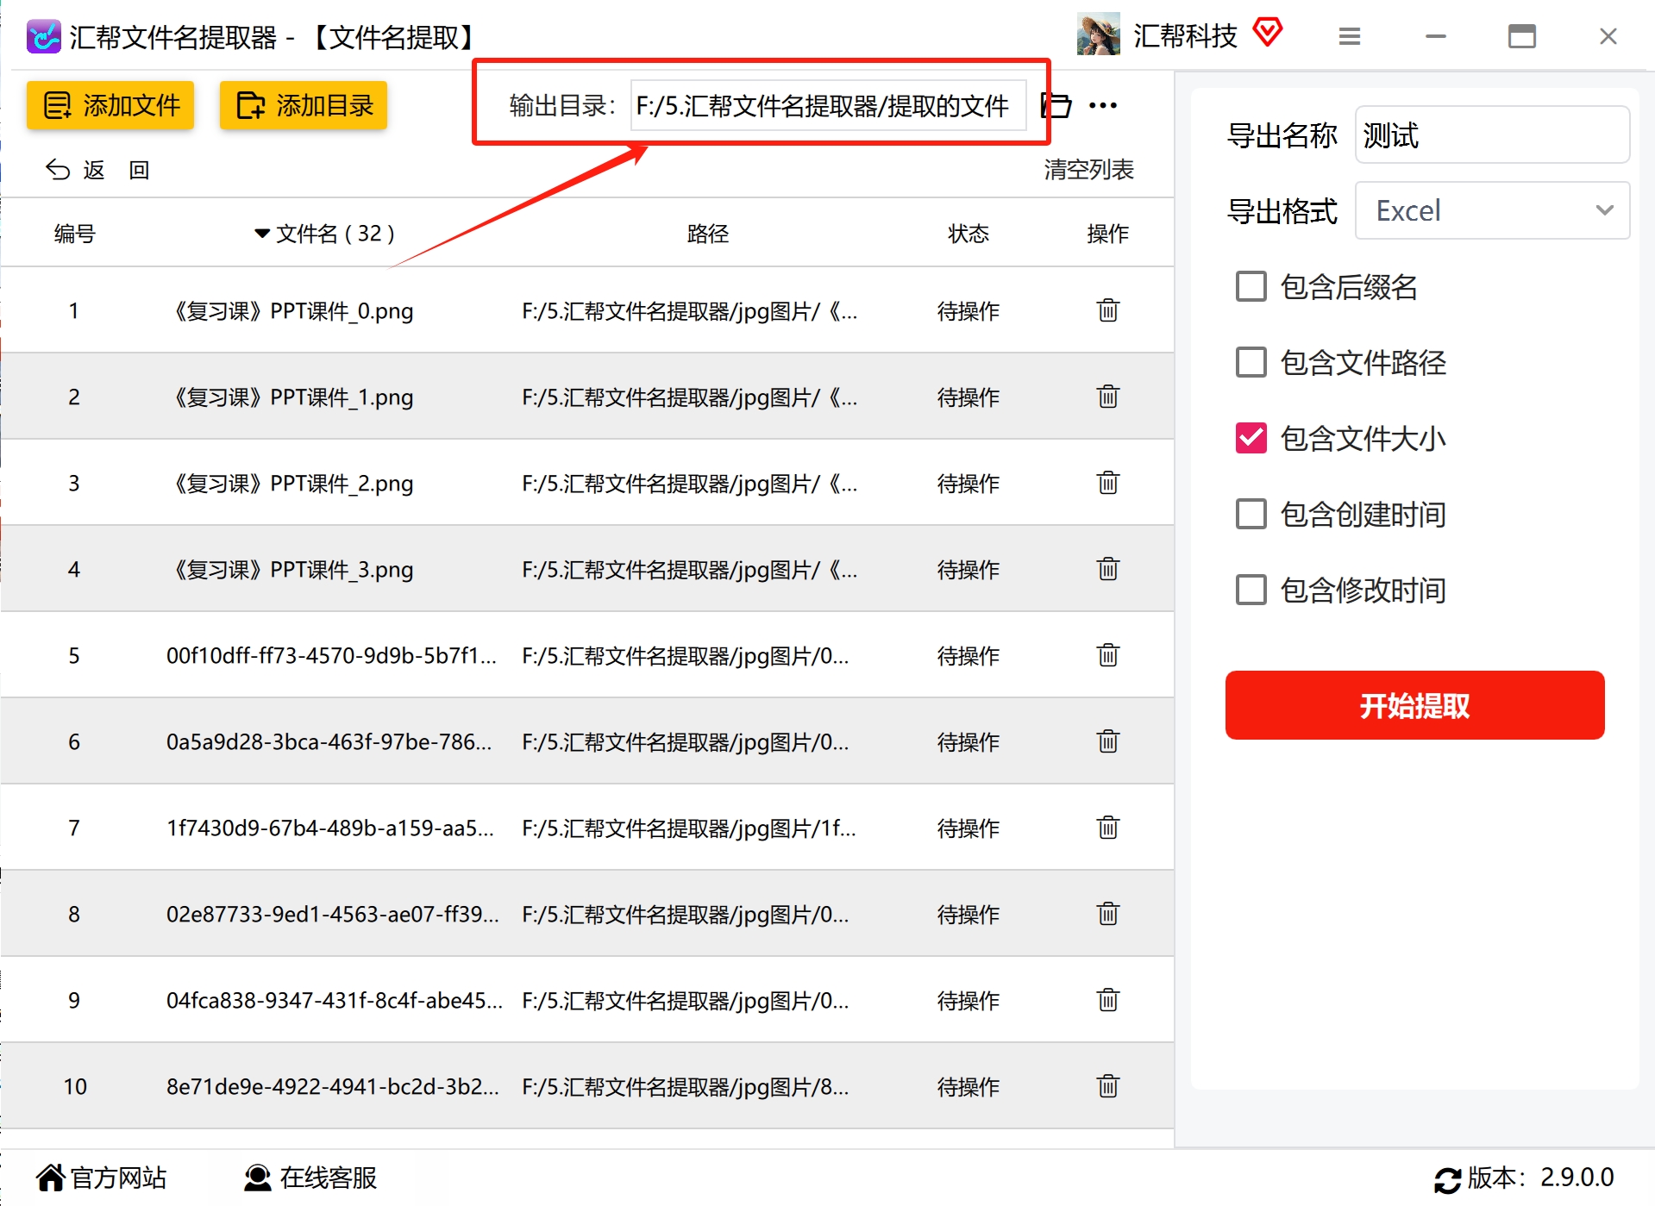This screenshot has height=1206, width=1655.
Task: Click the 导出名称 input field
Action: coord(1492,134)
